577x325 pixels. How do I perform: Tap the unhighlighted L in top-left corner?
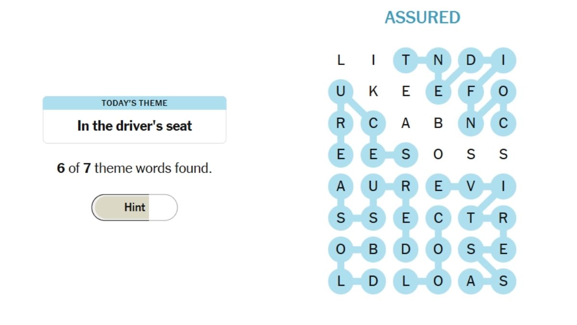(341, 60)
